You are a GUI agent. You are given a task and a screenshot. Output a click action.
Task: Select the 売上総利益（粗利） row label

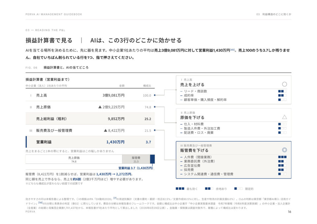(x=52, y=119)
